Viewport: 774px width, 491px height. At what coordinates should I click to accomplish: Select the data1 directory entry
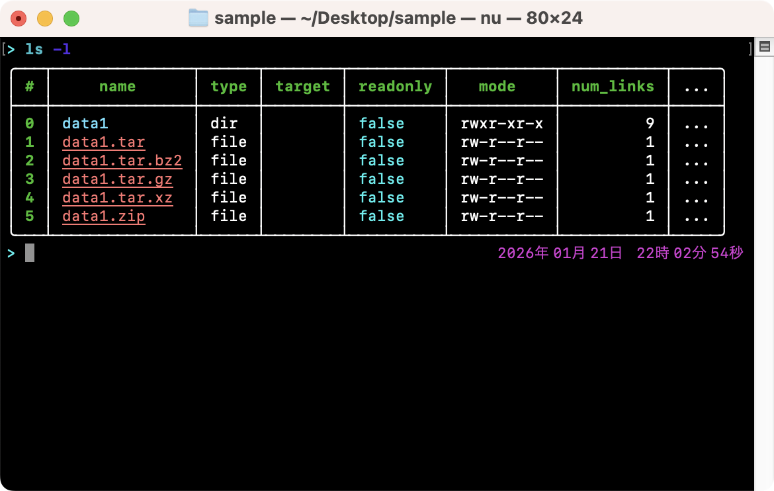tap(85, 123)
